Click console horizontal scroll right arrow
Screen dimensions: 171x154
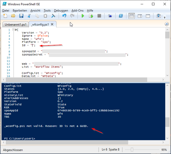pos(163,142)
